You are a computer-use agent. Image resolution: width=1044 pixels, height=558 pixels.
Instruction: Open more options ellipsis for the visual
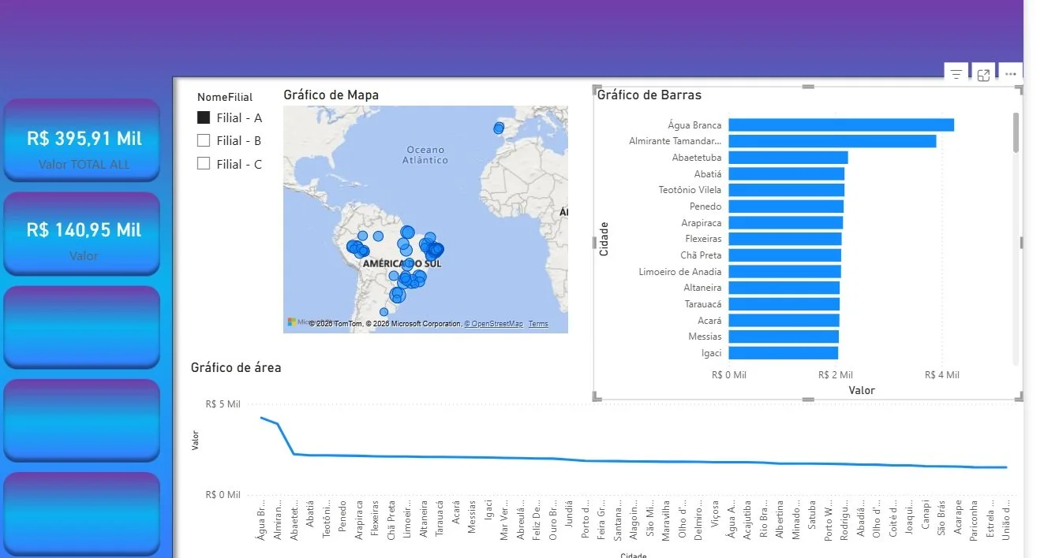click(x=1010, y=75)
